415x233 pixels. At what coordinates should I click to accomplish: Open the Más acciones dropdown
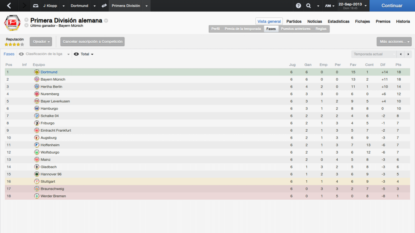pos(394,42)
